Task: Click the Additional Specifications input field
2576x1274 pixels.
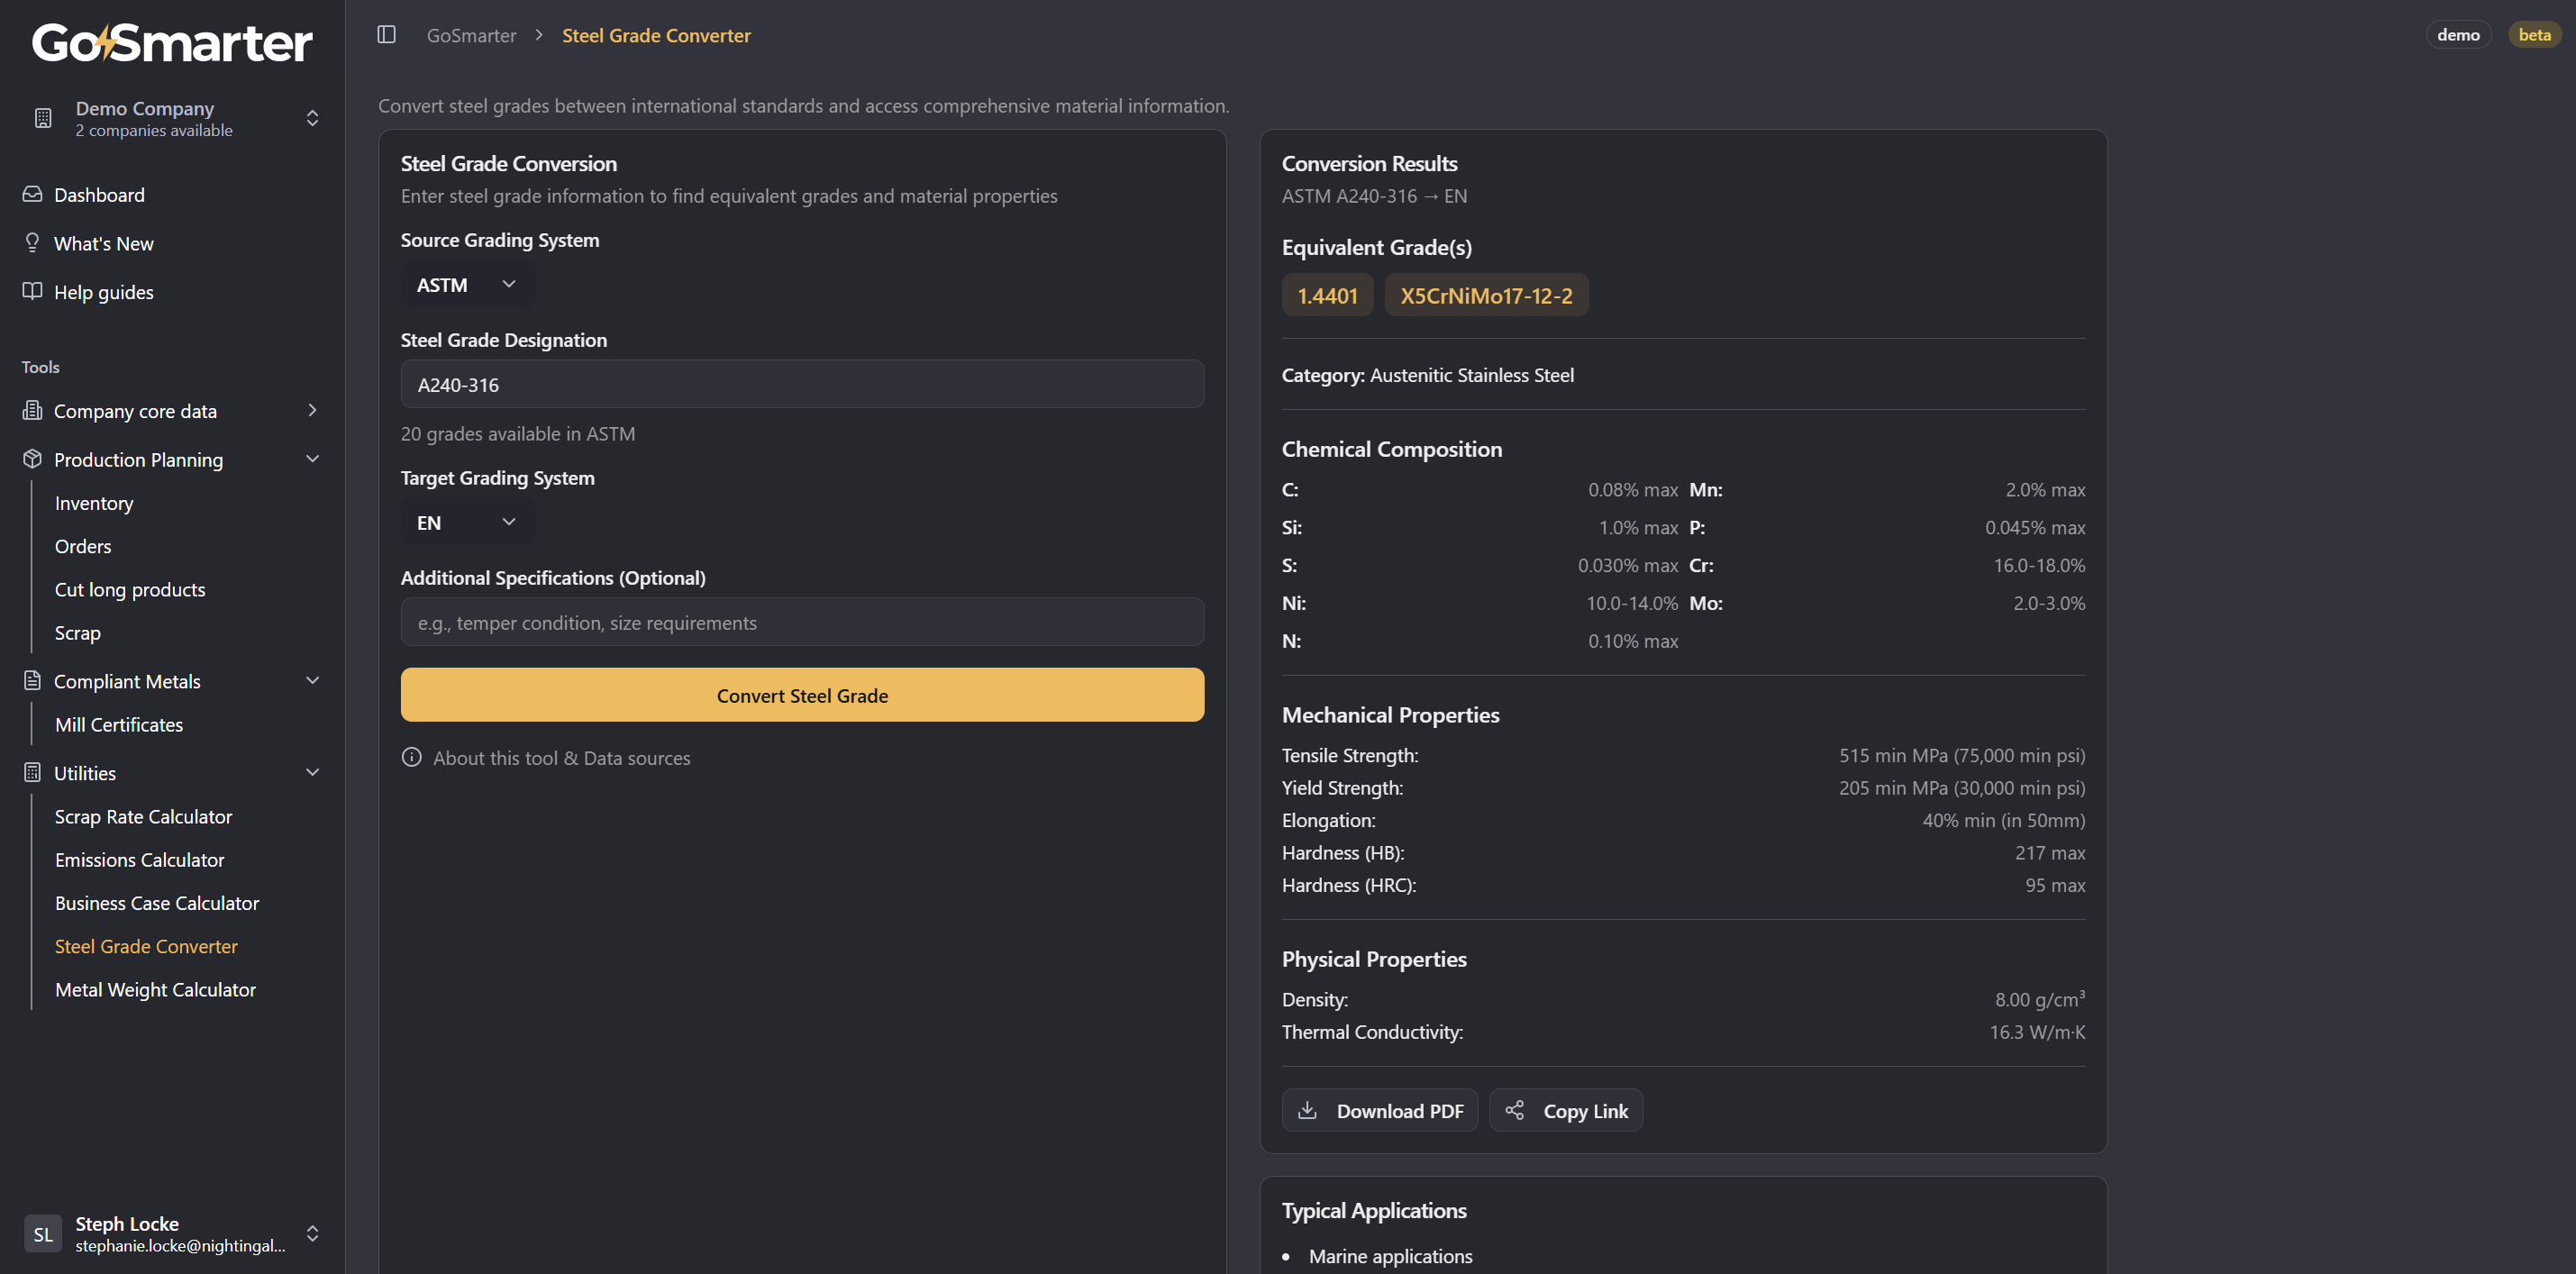Action: [802, 622]
